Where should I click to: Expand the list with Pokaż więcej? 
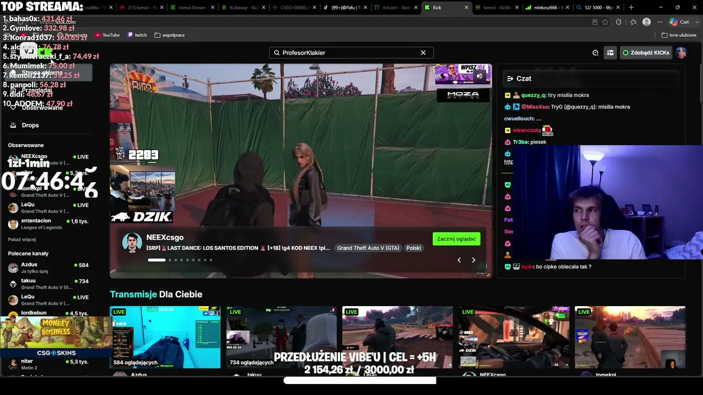[x=22, y=240]
